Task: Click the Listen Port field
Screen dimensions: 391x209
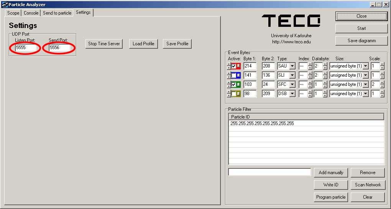Action: [26, 48]
